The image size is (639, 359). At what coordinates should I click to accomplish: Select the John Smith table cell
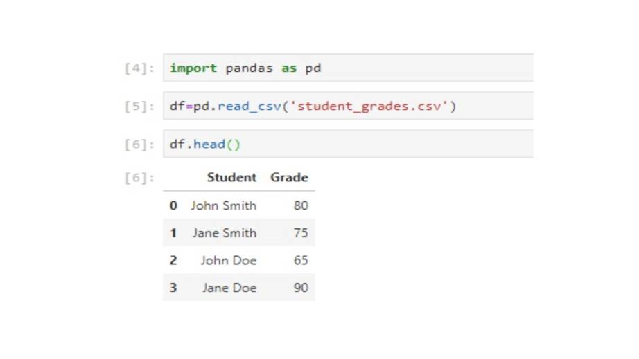(224, 205)
